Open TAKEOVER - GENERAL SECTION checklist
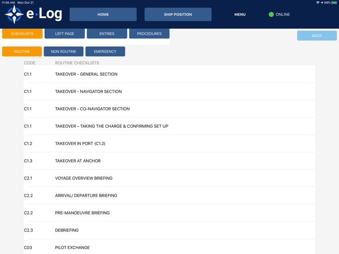 click(169, 74)
